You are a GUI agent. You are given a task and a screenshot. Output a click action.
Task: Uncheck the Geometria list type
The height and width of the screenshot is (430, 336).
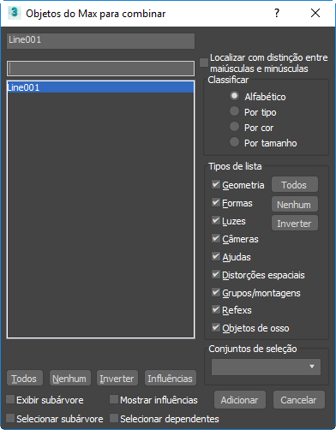pyautogui.click(x=216, y=184)
